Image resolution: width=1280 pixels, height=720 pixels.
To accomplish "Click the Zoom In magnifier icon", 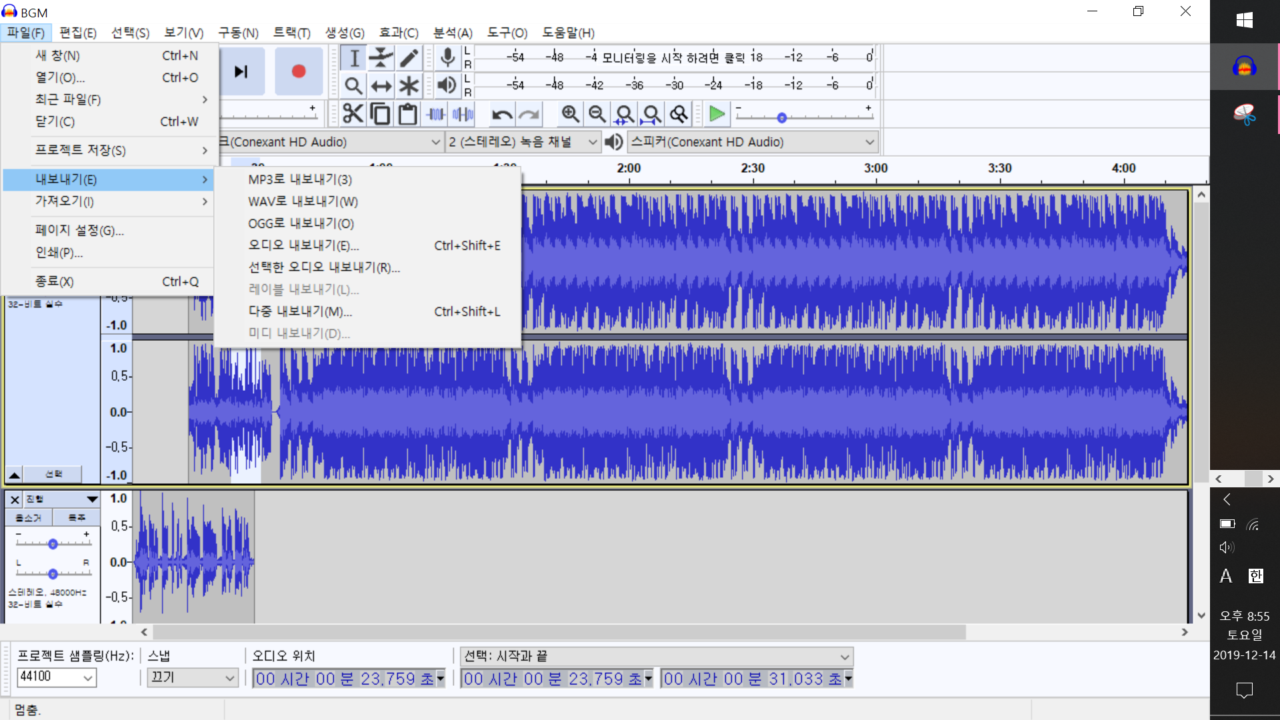I will [x=569, y=115].
